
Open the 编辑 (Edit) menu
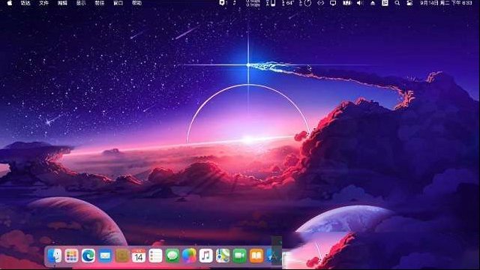(62, 3)
